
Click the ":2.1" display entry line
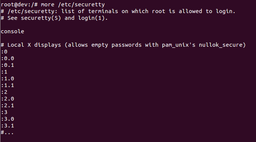click(x=7, y=105)
